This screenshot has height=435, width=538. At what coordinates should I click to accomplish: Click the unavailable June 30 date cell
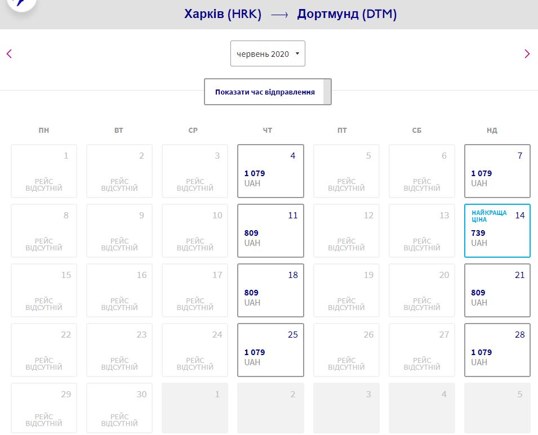[x=119, y=409]
